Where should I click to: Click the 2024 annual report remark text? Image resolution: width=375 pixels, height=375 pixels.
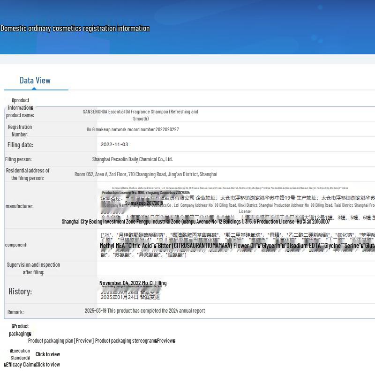tap(144, 311)
